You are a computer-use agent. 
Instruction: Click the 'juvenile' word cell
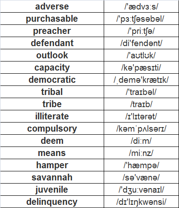click(x=52, y=189)
